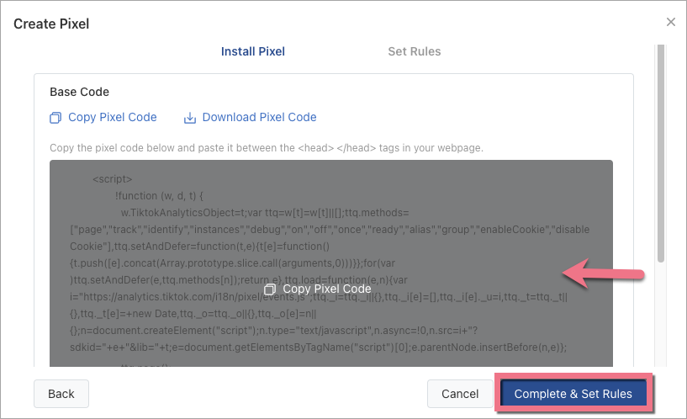Click the Base Code heading
This screenshot has height=419, width=687.
pos(79,92)
